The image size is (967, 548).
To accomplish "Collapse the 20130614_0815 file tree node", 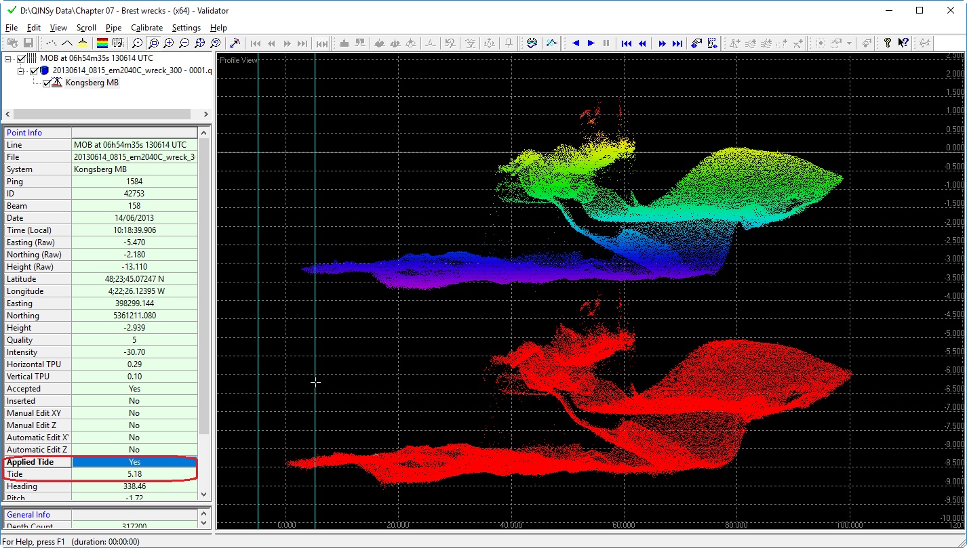I will pyautogui.click(x=21, y=71).
